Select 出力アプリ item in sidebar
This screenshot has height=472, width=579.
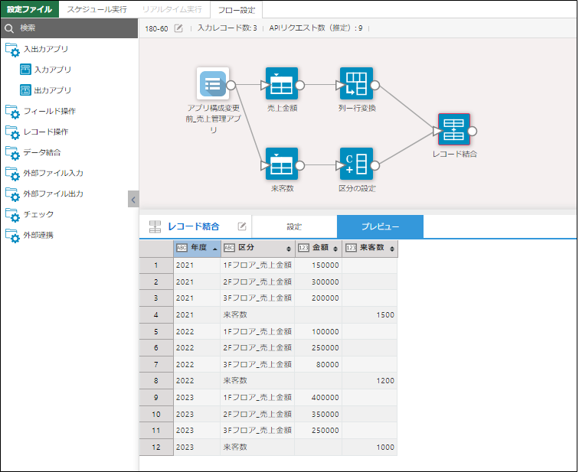coord(52,90)
